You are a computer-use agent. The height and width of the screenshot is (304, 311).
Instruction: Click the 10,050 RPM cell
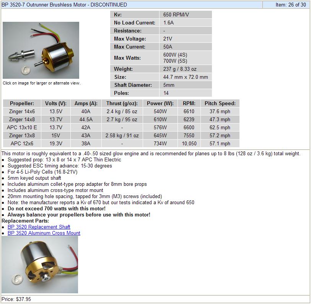189,143
